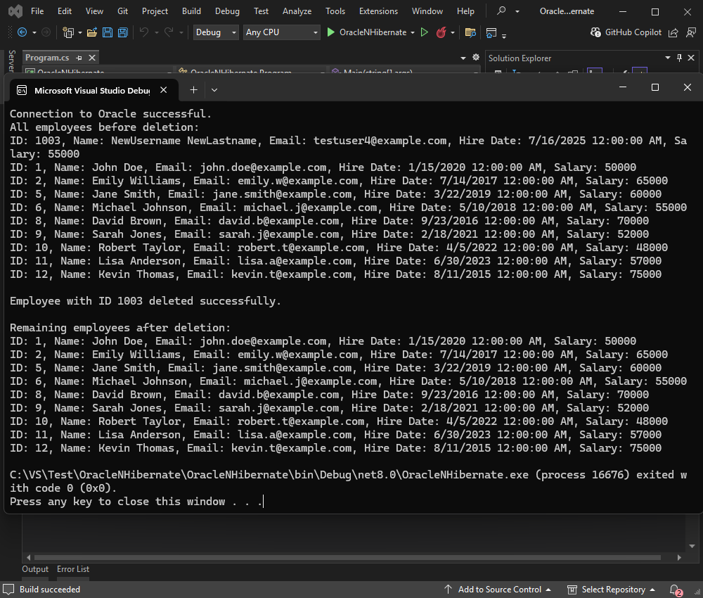Open a new terminal tab with the plus button
The height and width of the screenshot is (598, 703).
tap(193, 89)
